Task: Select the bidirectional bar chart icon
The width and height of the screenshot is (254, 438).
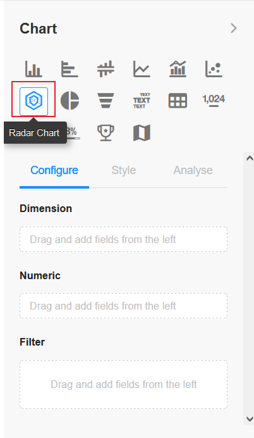Action: (106, 69)
